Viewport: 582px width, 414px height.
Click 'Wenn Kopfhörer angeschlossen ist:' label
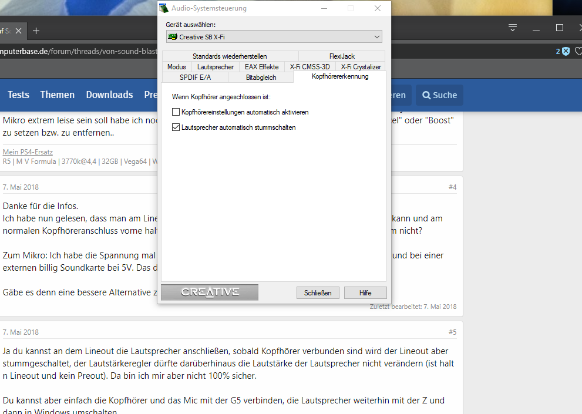221,97
